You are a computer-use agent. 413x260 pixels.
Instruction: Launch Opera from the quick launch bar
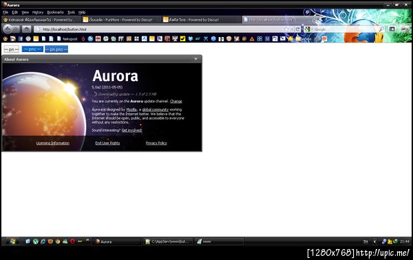pos(72,241)
